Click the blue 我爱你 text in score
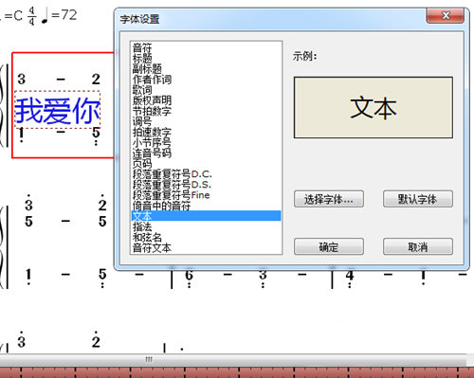Image resolution: width=474 pixels, height=378 pixels. click(x=58, y=110)
